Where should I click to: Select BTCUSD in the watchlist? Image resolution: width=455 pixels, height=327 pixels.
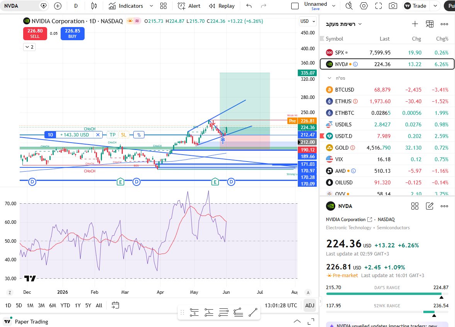point(387,90)
